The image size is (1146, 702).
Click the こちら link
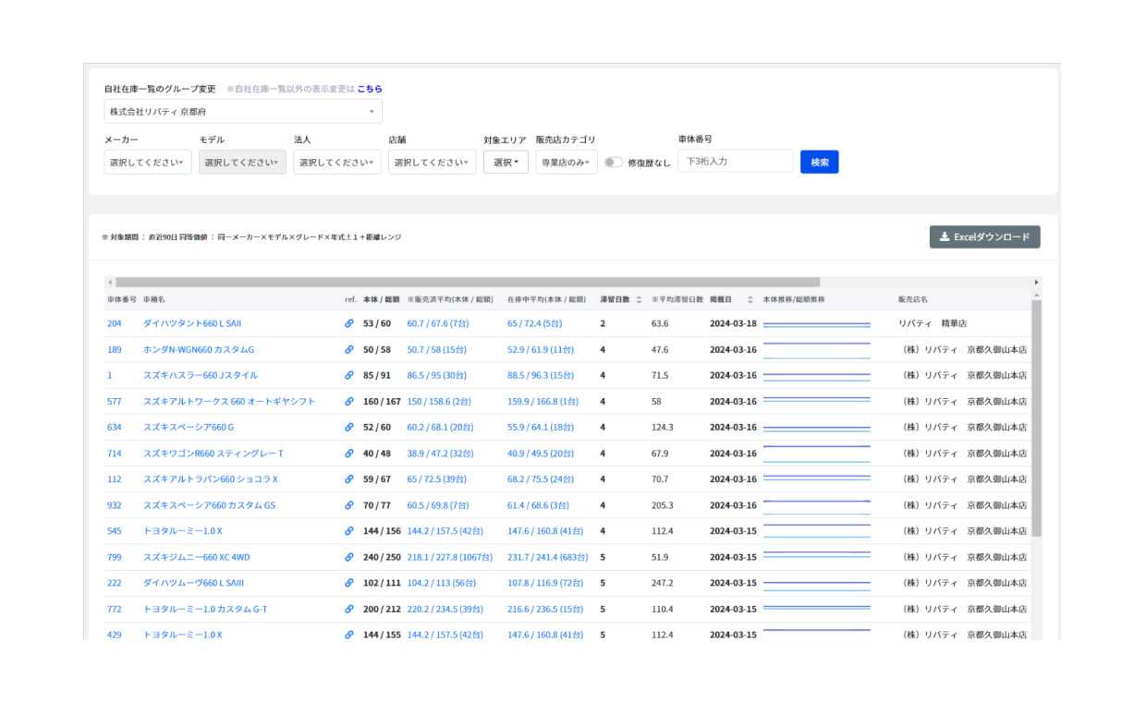tap(370, 89)
